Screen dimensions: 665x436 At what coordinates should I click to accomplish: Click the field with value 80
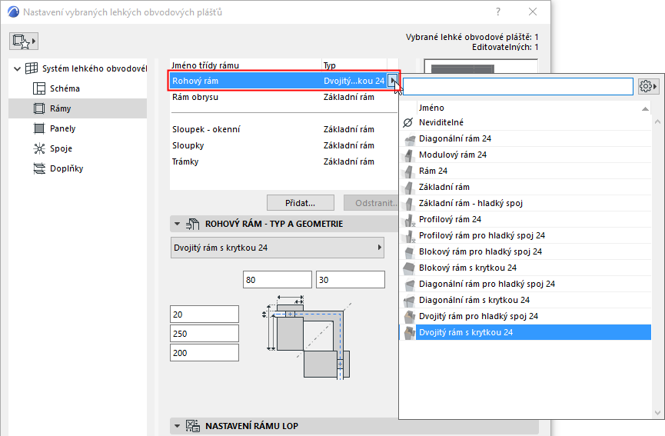pyautogui.click(x=278, y=280)
